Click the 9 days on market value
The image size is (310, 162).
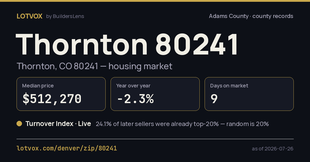(214, 99)
